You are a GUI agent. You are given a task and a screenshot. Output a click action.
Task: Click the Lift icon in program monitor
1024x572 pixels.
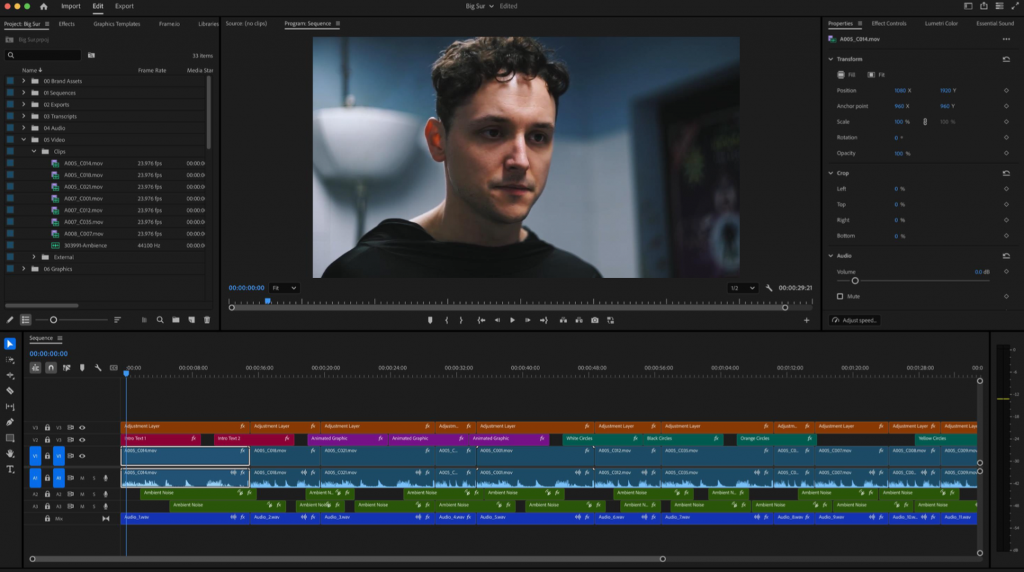click(562, 320)
